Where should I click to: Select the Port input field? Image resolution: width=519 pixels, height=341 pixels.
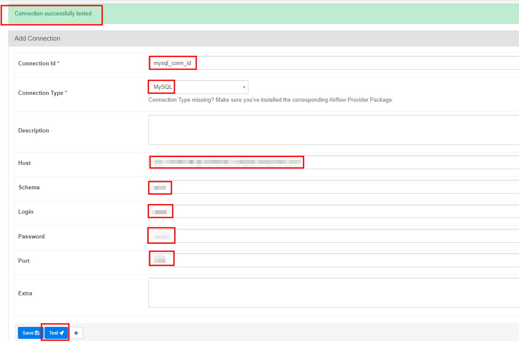pyautogui.click(x=333, y=260)
